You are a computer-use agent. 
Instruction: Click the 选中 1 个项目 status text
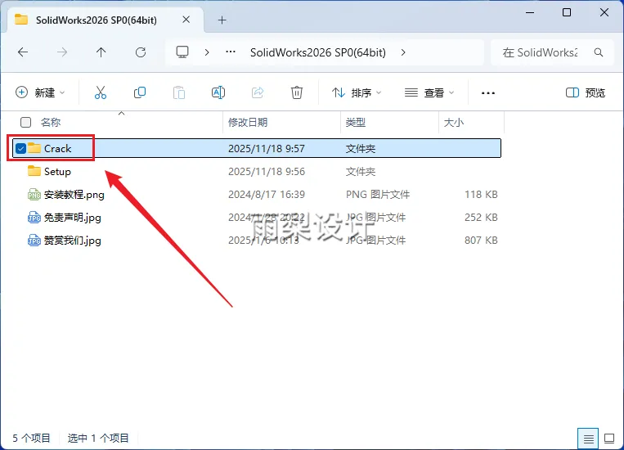point(98,438)
